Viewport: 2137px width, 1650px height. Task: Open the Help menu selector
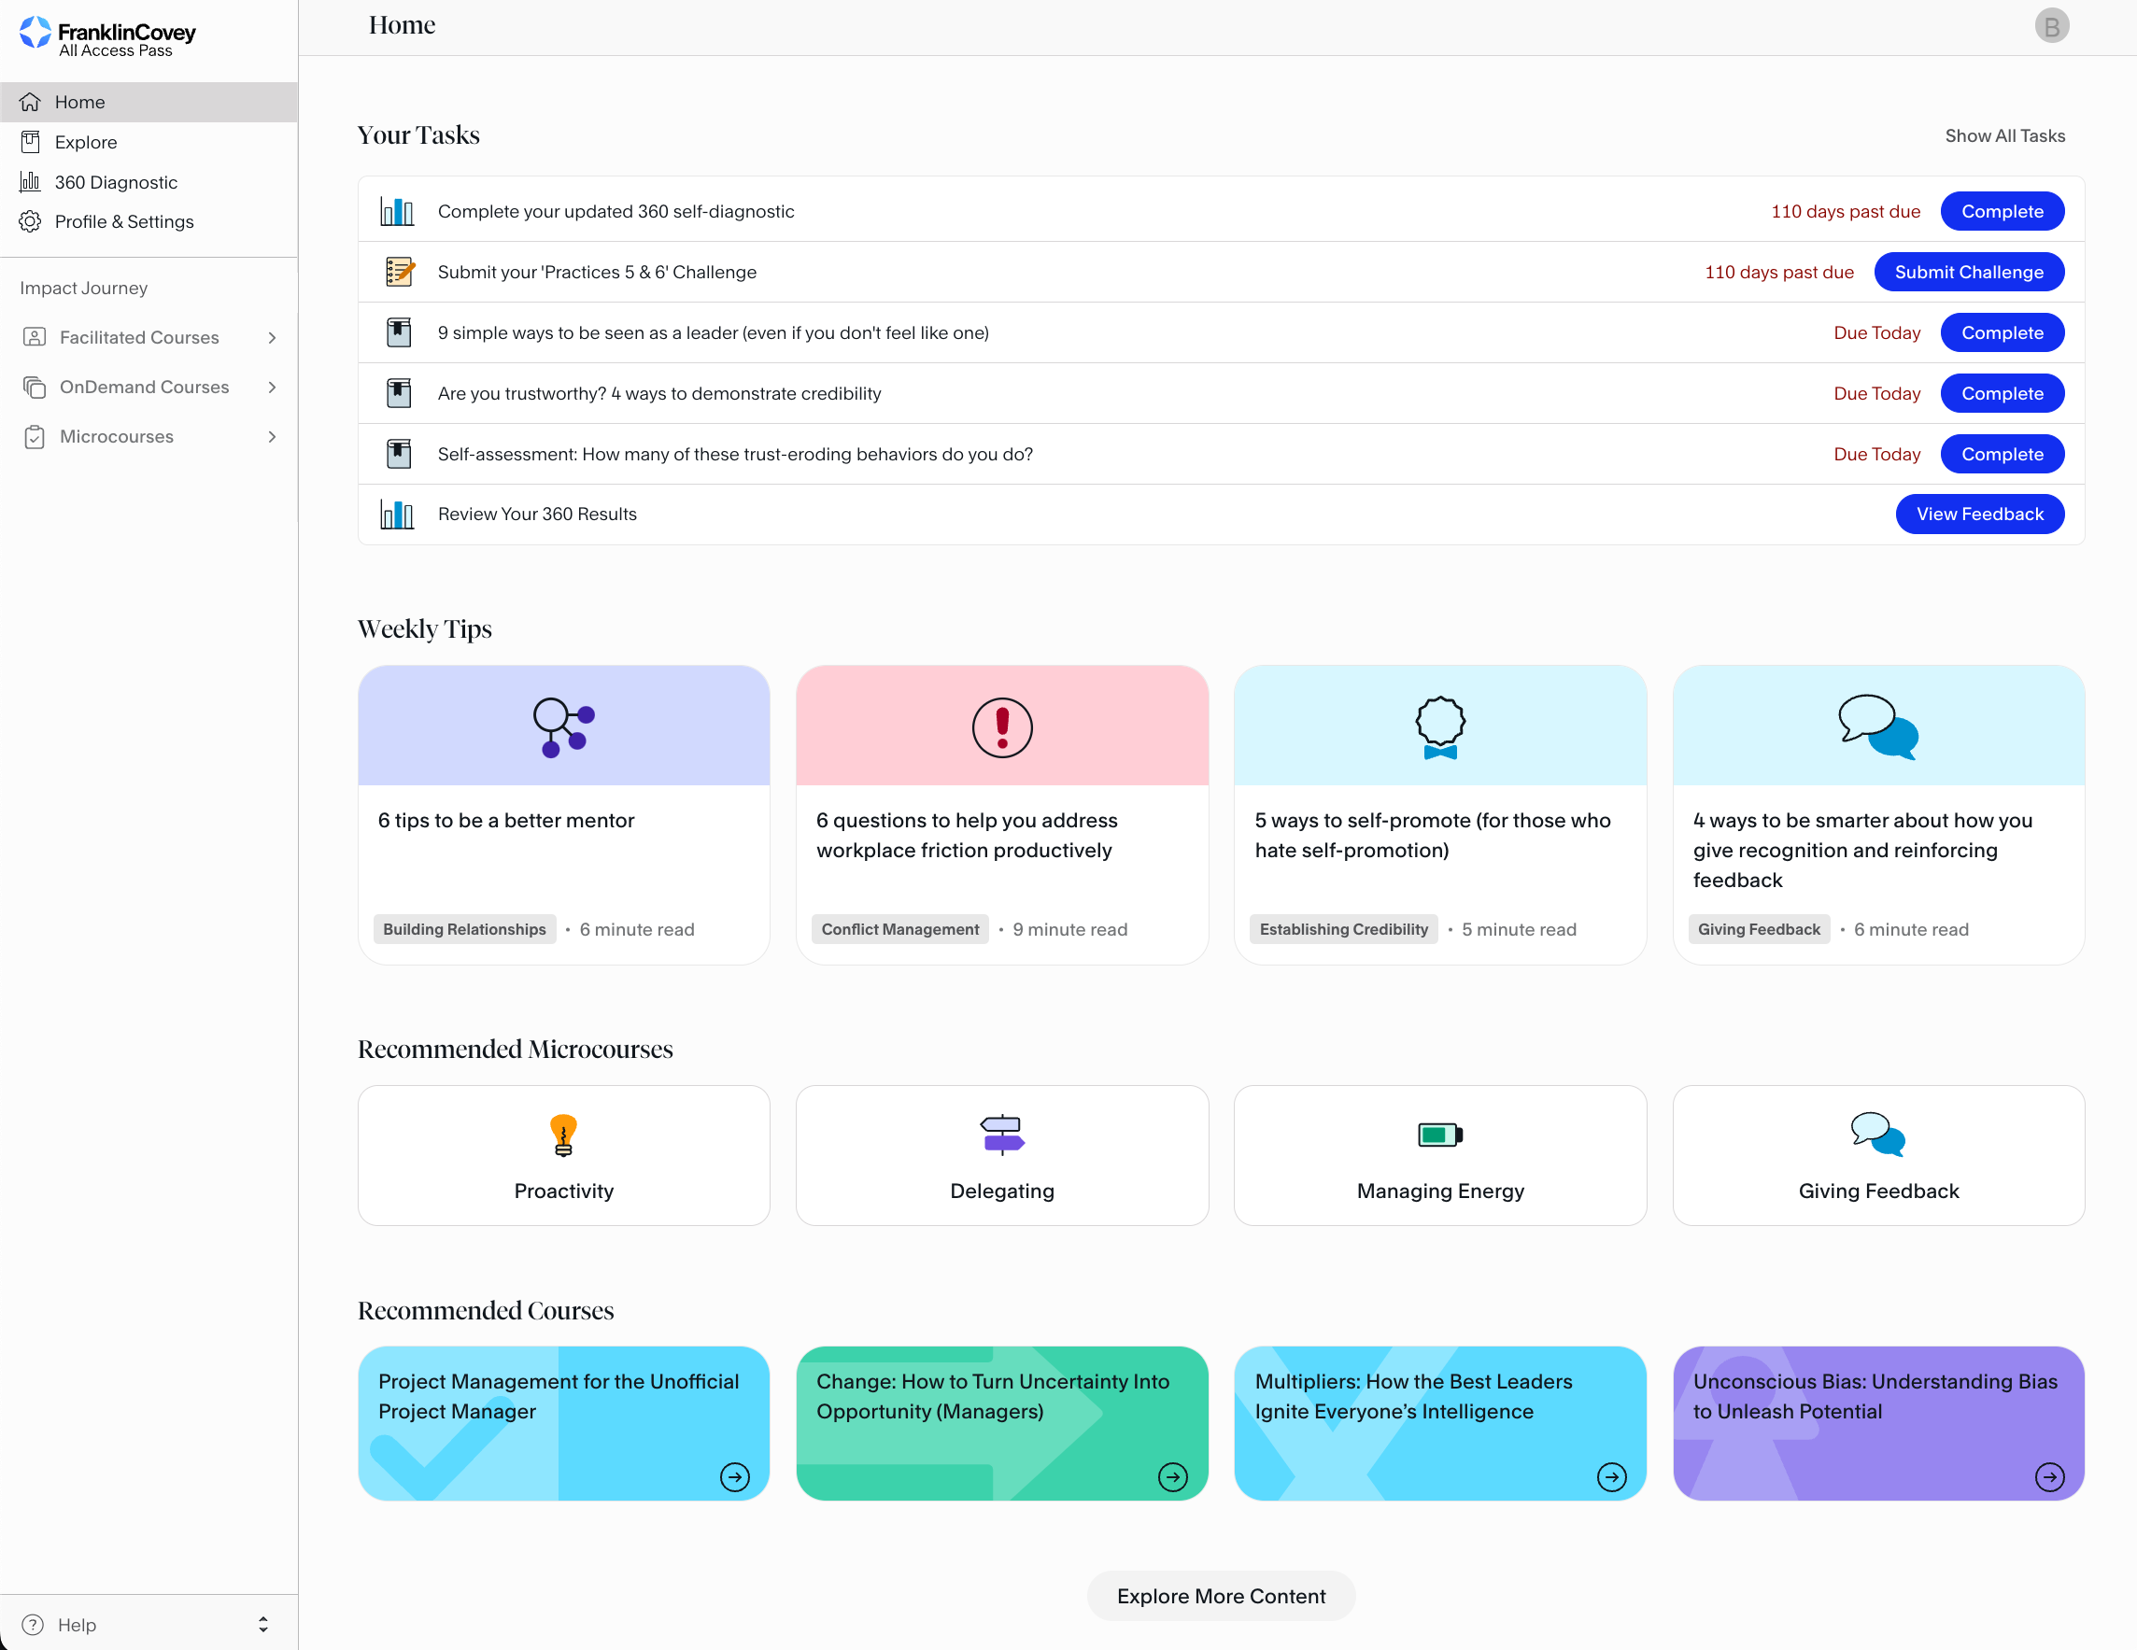[x=262, y=1624]
